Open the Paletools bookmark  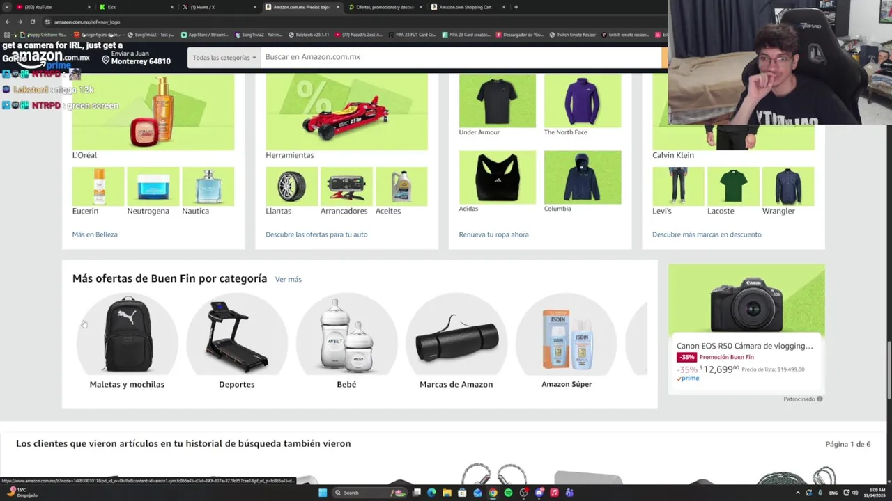309,34
